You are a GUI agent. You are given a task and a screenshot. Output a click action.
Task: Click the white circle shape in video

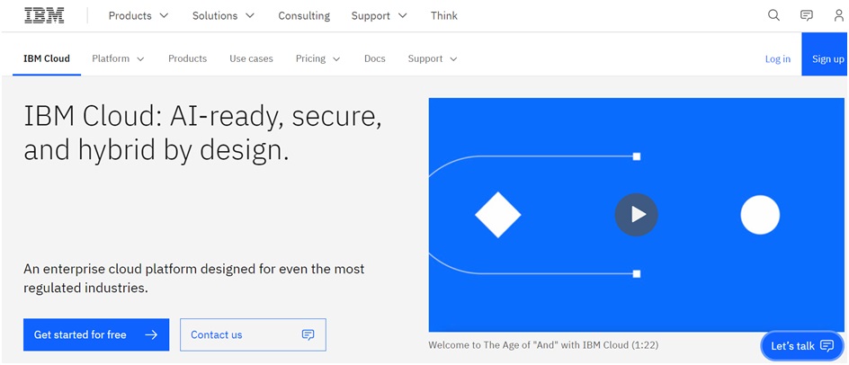[759, 215]
